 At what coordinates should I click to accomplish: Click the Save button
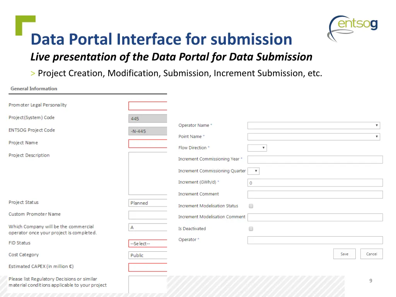tap(345, 254)
